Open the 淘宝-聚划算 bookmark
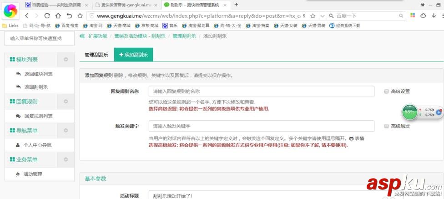This screenshot has width=444, height=199. click(196, 26)
